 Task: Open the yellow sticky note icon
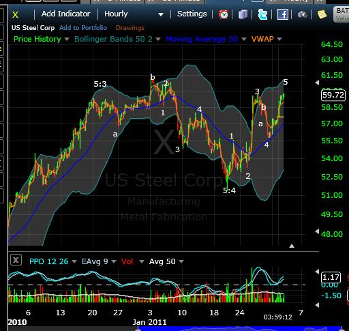[322, 14]
